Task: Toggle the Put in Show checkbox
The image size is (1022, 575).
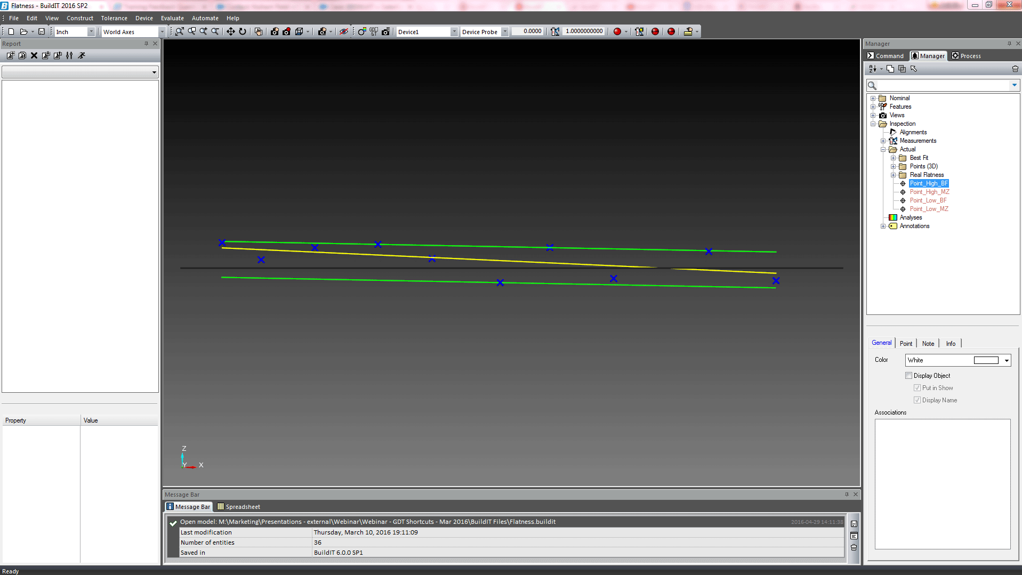Action: [917, 388]
